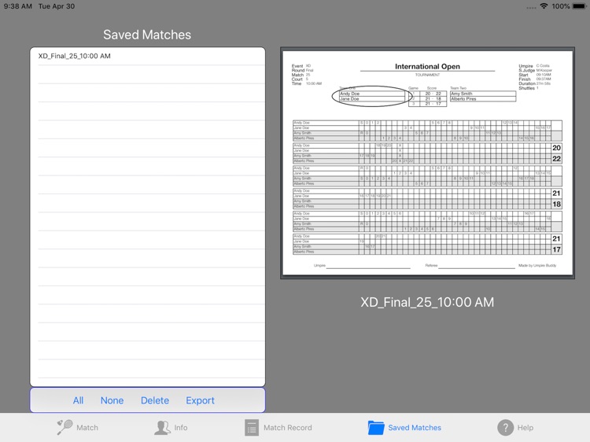Click game three final score 17

click(556, 249)
